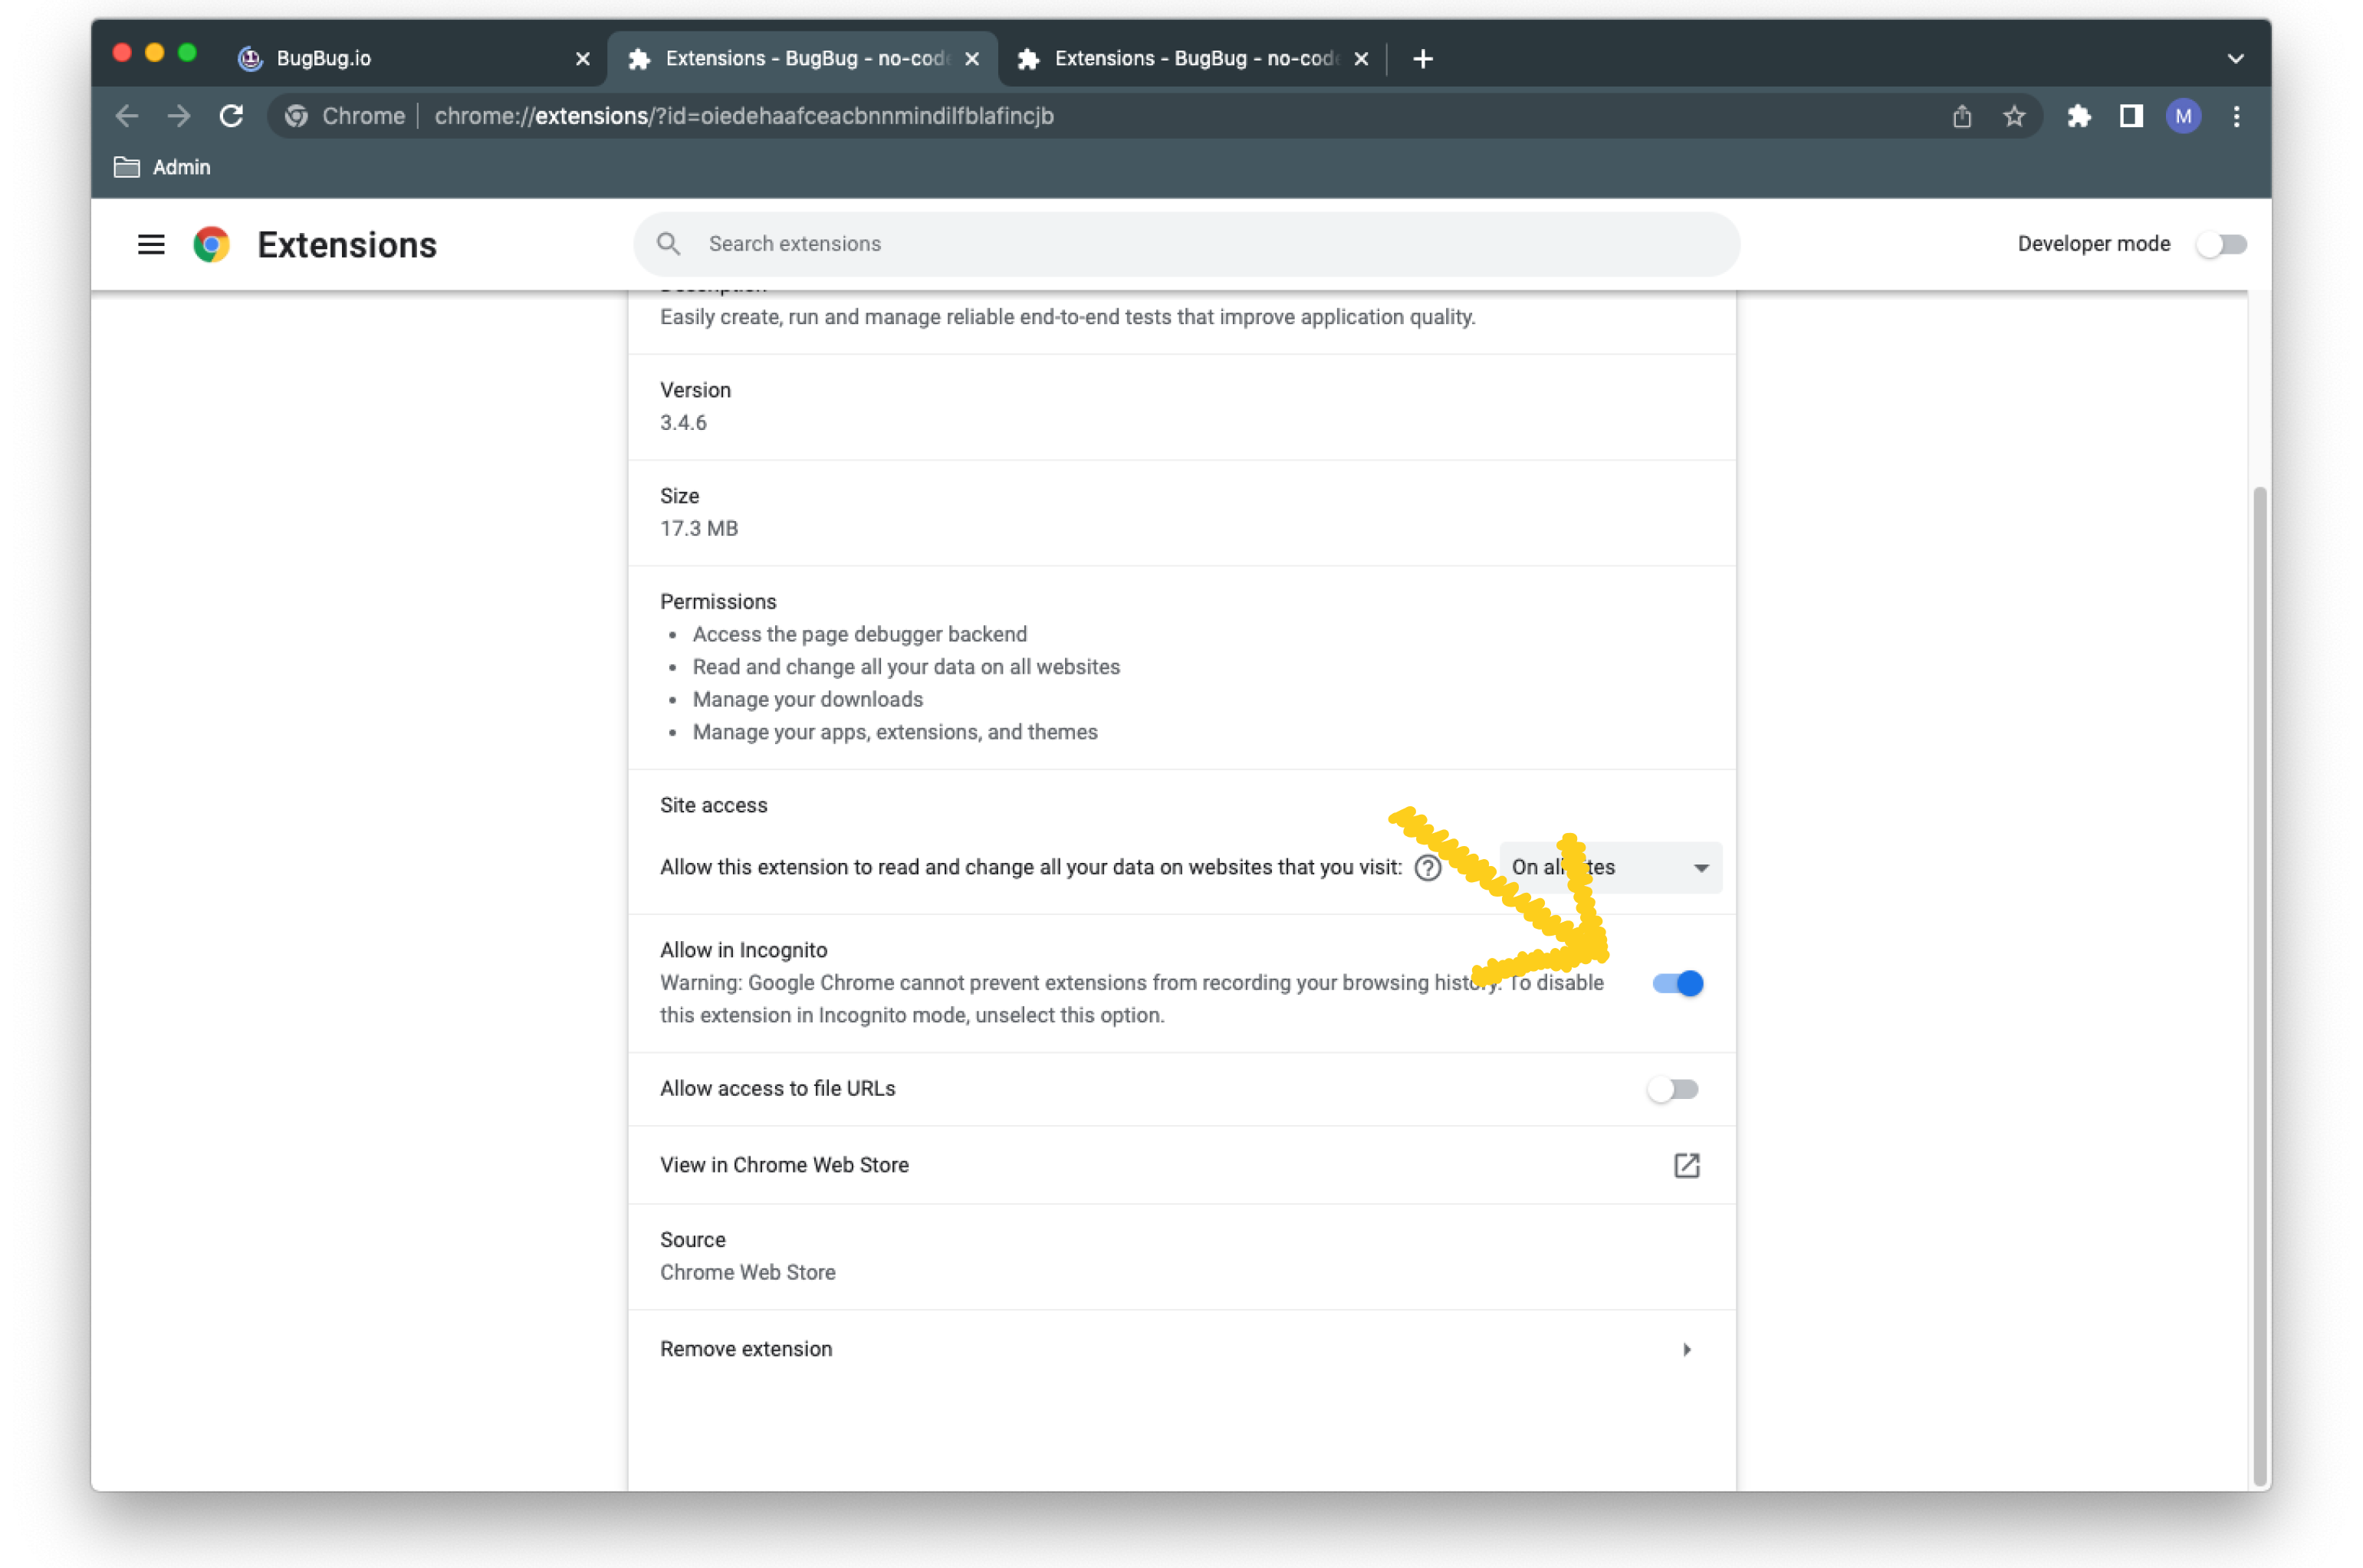This screenshot has width=2363, height=1568.
Task: Click the Permissions heading
Action: pos(718,601)
